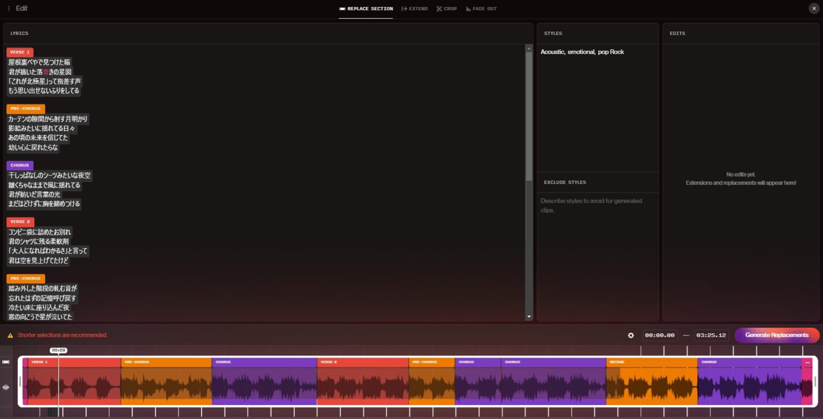Click the section track icon left of timeline
Image resolution: width=823 pixels, height=419 pixels.
pyautogui.click(x=6, y=362)
